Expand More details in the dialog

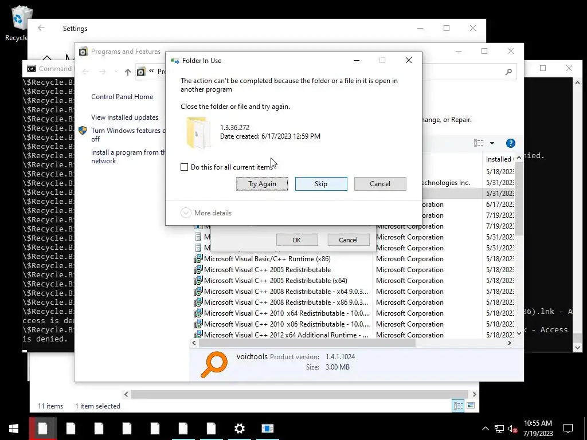pyautogui.click(x=206, y=213)
